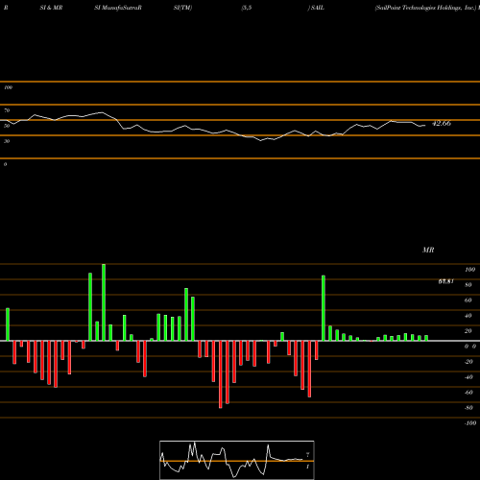The image size is (480, 480).
Task: Click the 67.81 MR value label
Action: (x=446, y=281)
